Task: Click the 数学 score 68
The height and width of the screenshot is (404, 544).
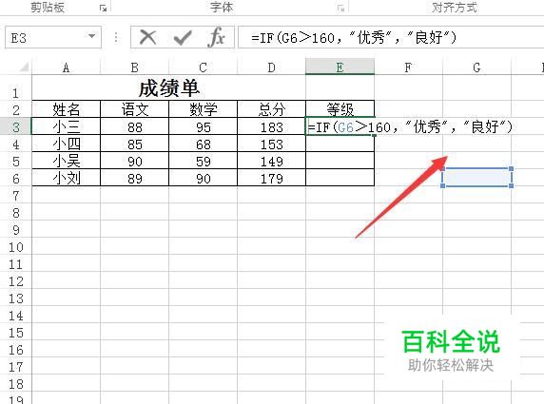Action: click(x=203, y=144)
